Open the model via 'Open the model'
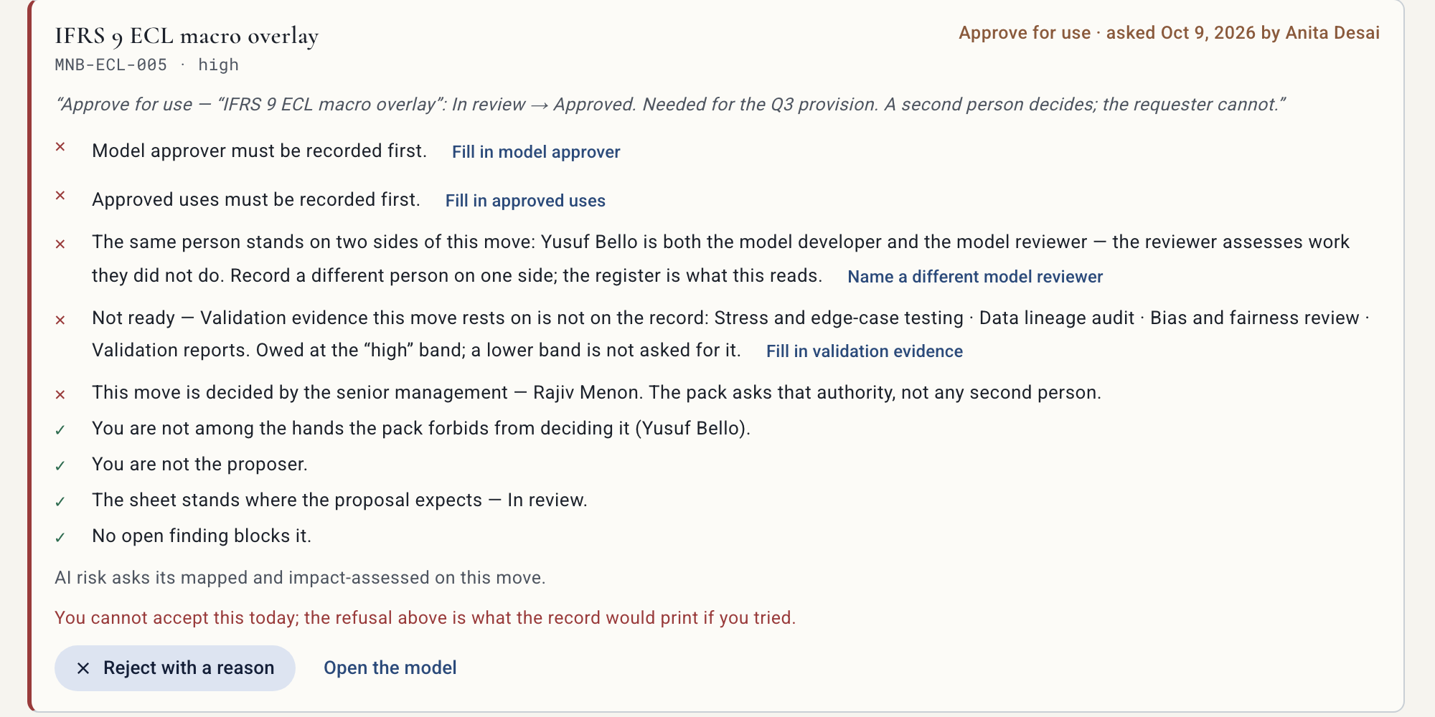 (390, 668)
